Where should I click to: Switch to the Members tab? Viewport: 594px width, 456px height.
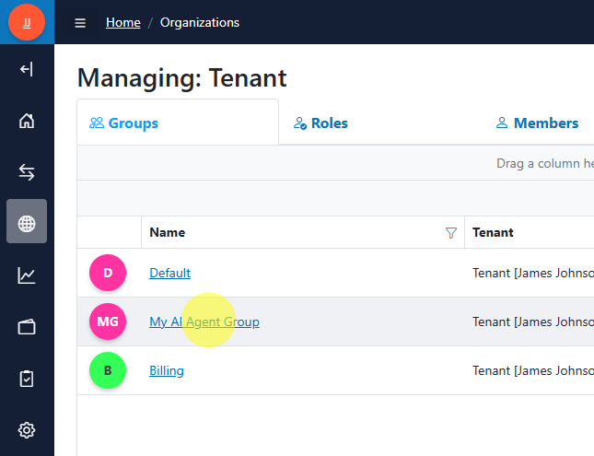[537, 123]
